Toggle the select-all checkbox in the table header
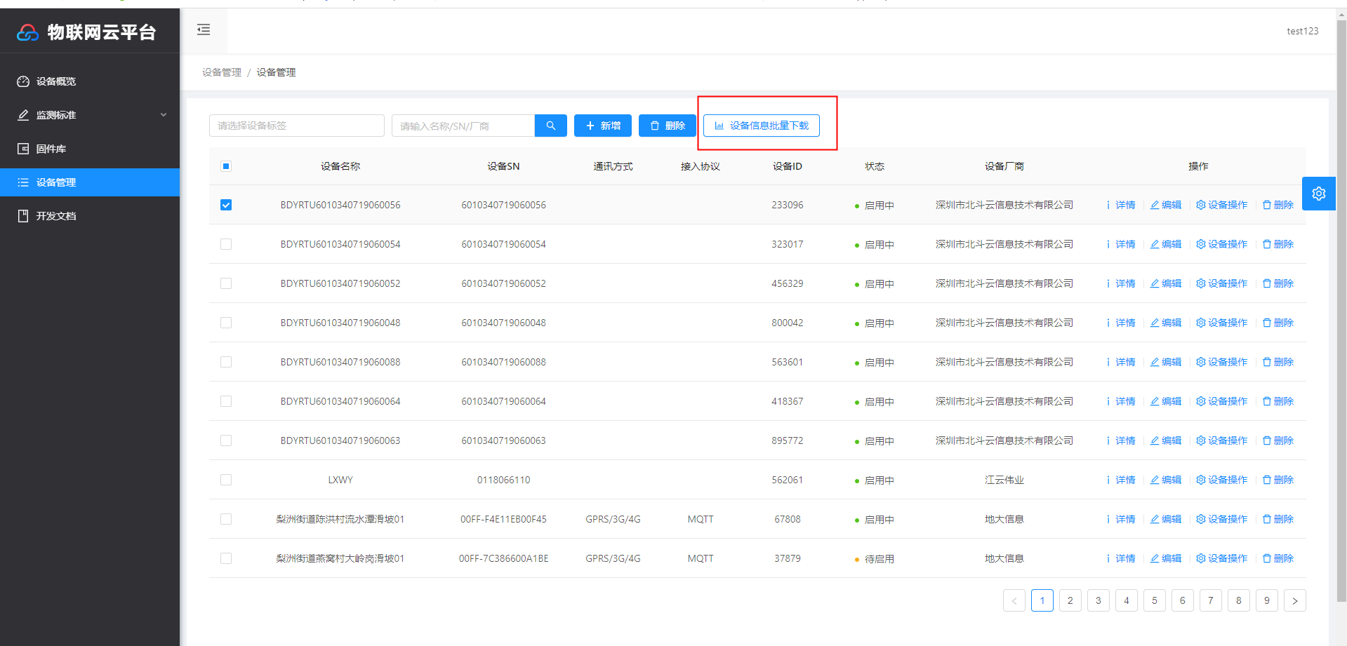The height and width of the screenshot is (646, 1347). tap(226, 166)
